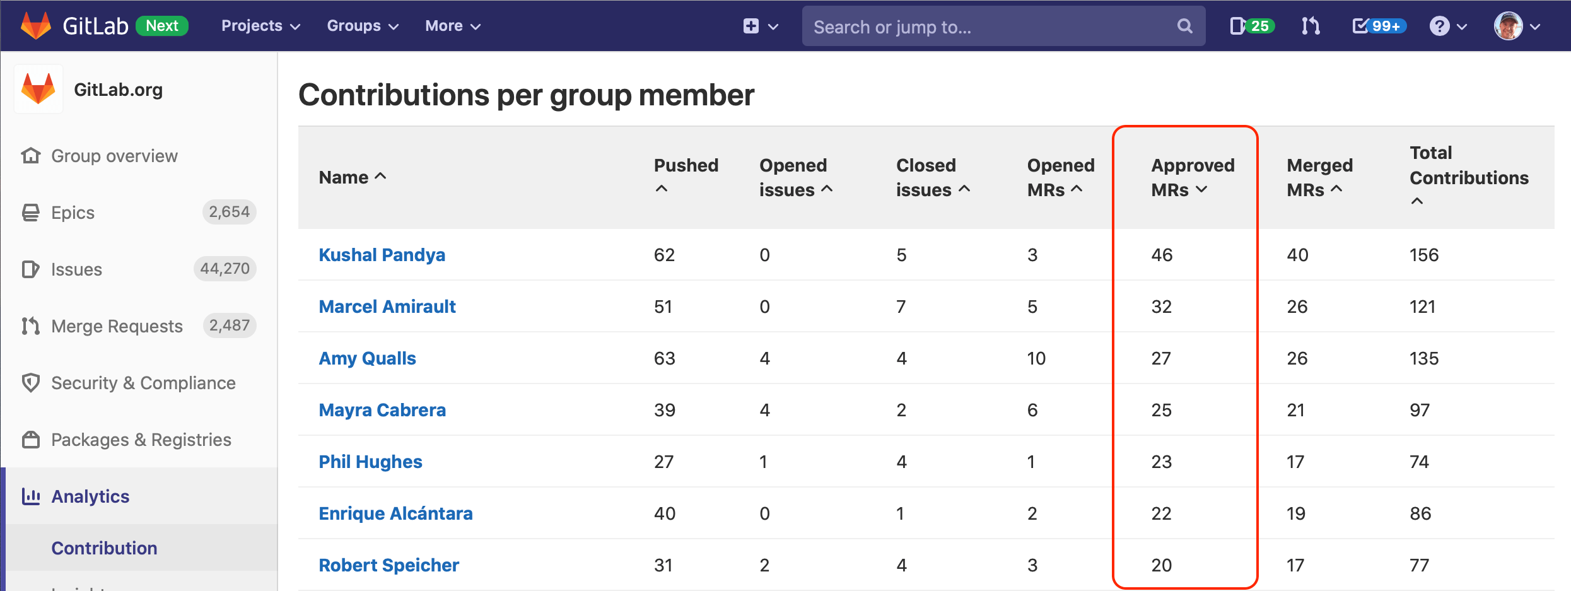Select the Analytics chart icon
Screen dimensions: 1571x591
pyautogui.click(x=30, y=496)
